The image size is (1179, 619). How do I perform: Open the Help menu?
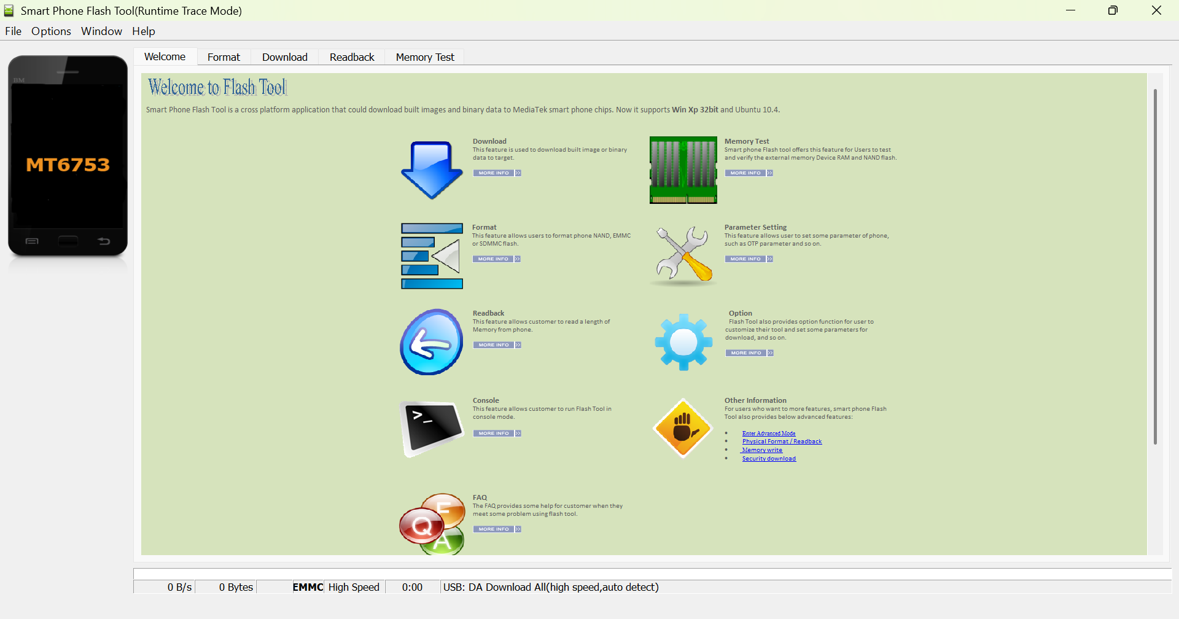click(x=143, y=31)
